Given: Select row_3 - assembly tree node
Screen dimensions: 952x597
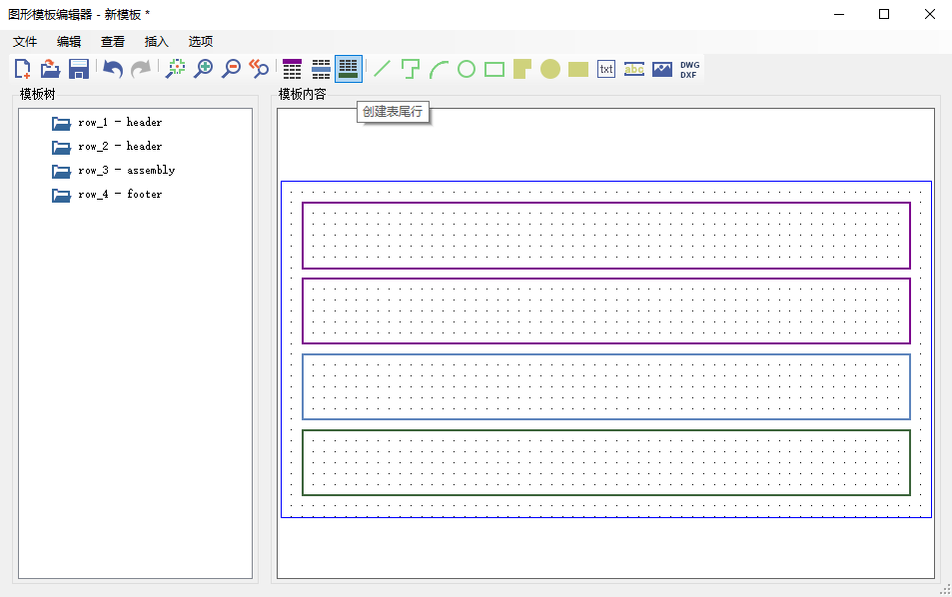Looking at the screenshot, I should point(126,171).
